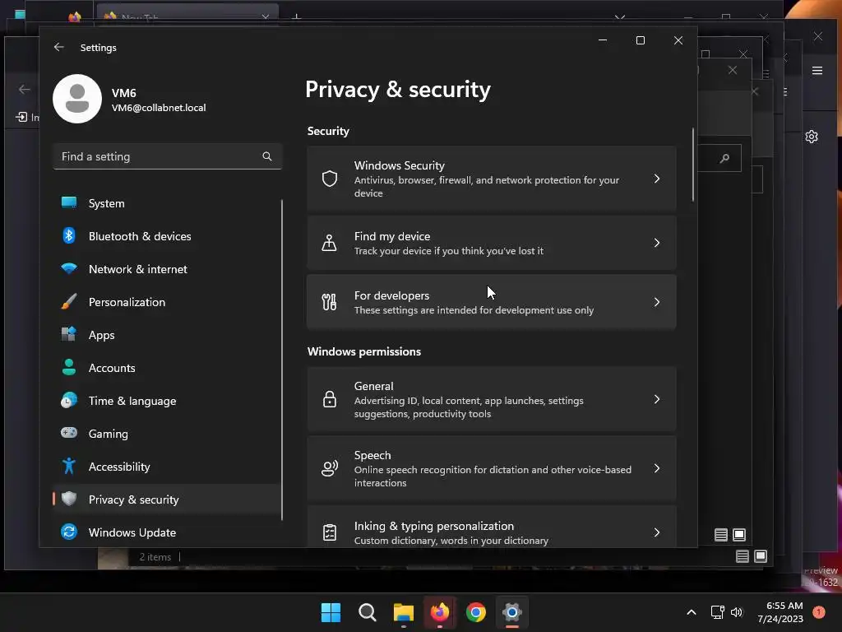Expand General permissions via its chevron

click(x=657, y=399)
